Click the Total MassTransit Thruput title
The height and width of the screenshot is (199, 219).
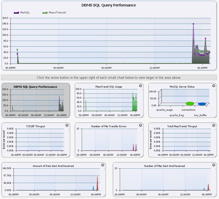coord(182,126)
